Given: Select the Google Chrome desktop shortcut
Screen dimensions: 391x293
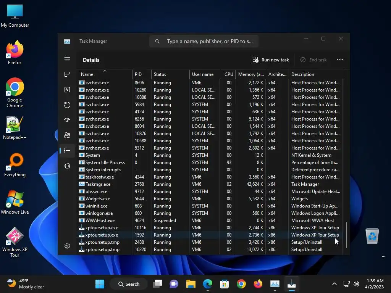Looking at the screenshot, I should [x=15, y=93].
